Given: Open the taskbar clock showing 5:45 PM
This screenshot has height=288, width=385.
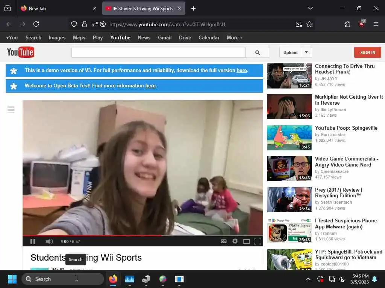Looking at the screenshot, I should click(x=359, y=279).
